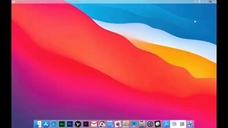The image size is (228, 128).
Task: Open Safari compass icon in dock
Action: tap(54, 124)
